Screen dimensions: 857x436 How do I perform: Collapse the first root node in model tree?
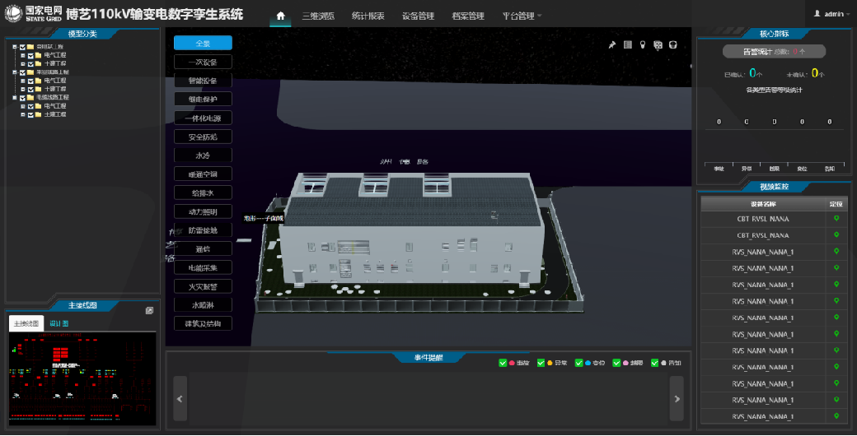[x=13, y=47]
